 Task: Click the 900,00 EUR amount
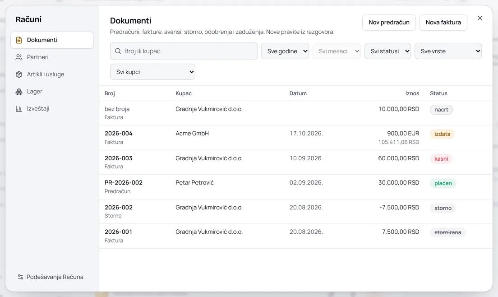coord(403,134)
